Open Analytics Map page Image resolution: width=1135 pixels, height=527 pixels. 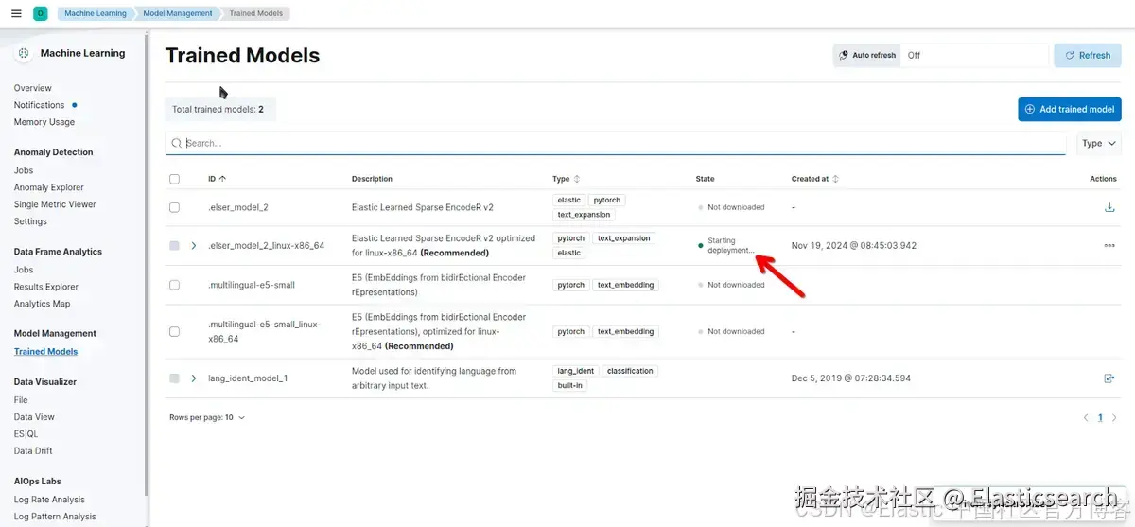(x=43, y=304)
